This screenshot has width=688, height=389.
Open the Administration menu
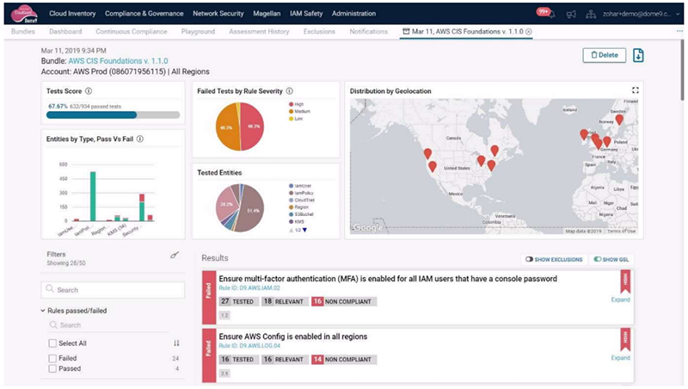pos(353,14)
